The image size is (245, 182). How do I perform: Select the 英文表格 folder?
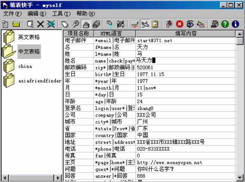(x=29, y=37)
